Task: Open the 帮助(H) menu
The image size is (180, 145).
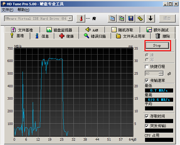Action: click(x=23, y=10)
